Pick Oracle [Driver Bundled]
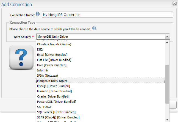Image resolution: width=178 pixels, height=122 pixels. click(x=101, y=96)
